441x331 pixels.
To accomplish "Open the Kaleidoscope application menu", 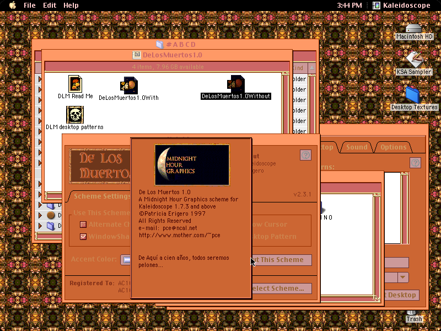I will [x=402, y=5].
